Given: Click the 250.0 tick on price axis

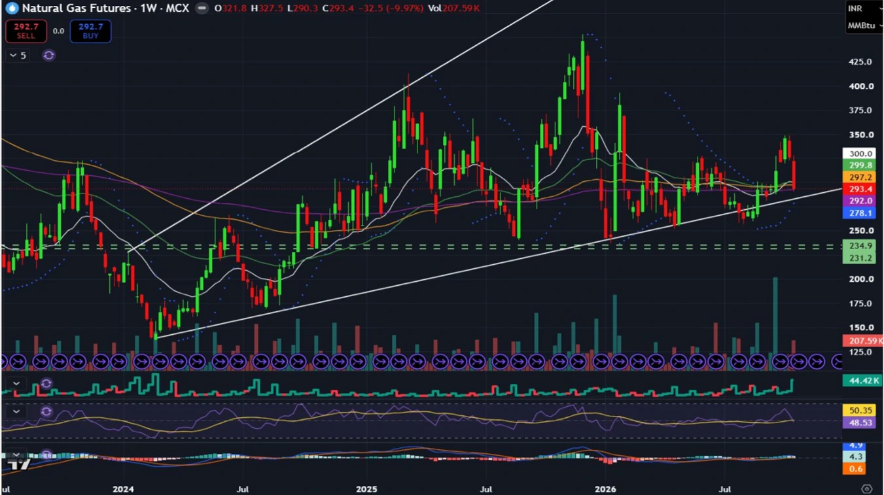Looking at the screenshot, I should tap(860, 231).
